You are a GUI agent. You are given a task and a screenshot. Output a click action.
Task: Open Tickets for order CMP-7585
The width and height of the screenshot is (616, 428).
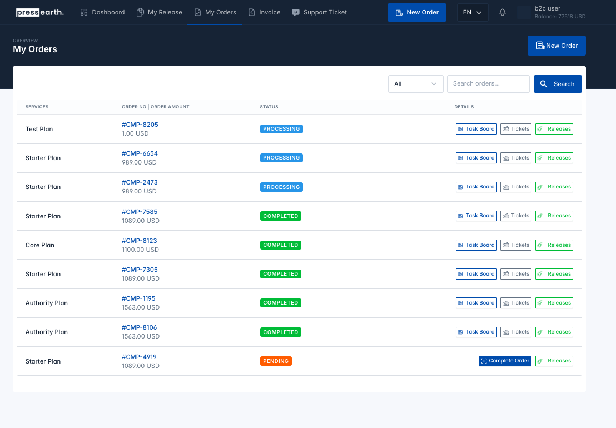[x=516, y=216]
